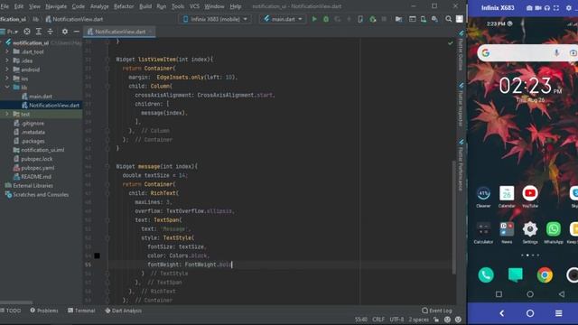The height and width of the screenshot is (325, 578).
Task: Select External Libraries node
Action: (33, 186)
